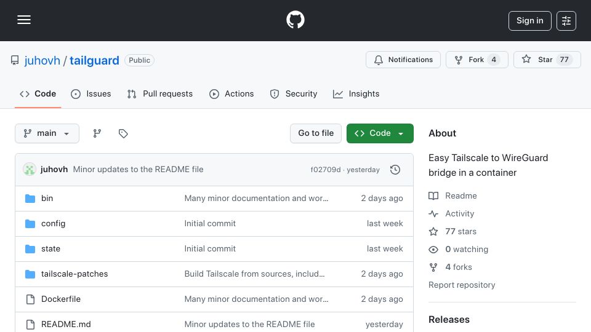Open the hamburger navigation menu
This screenshot has width=591, height=332.
24,20
